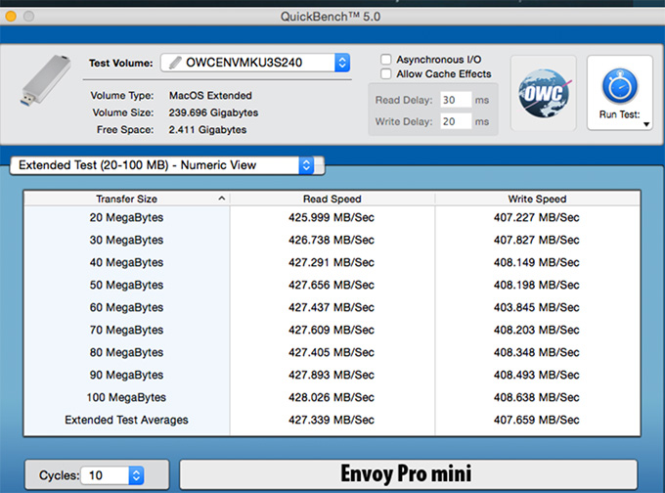This screenshot has height=493, width=665.
Task: Click read speed value 427.405 MB/Sec
Action: 332,352
